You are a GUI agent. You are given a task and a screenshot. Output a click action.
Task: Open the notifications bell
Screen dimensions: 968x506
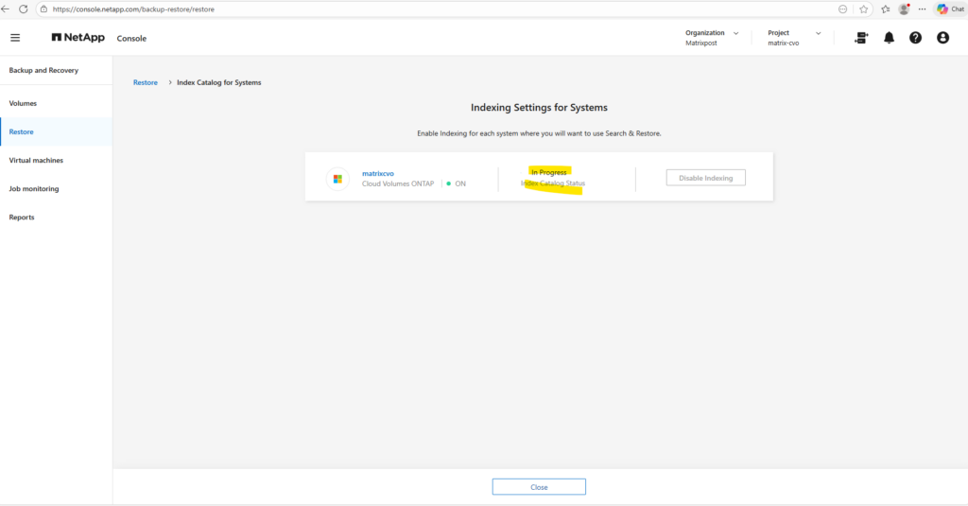tap(889, 38)
